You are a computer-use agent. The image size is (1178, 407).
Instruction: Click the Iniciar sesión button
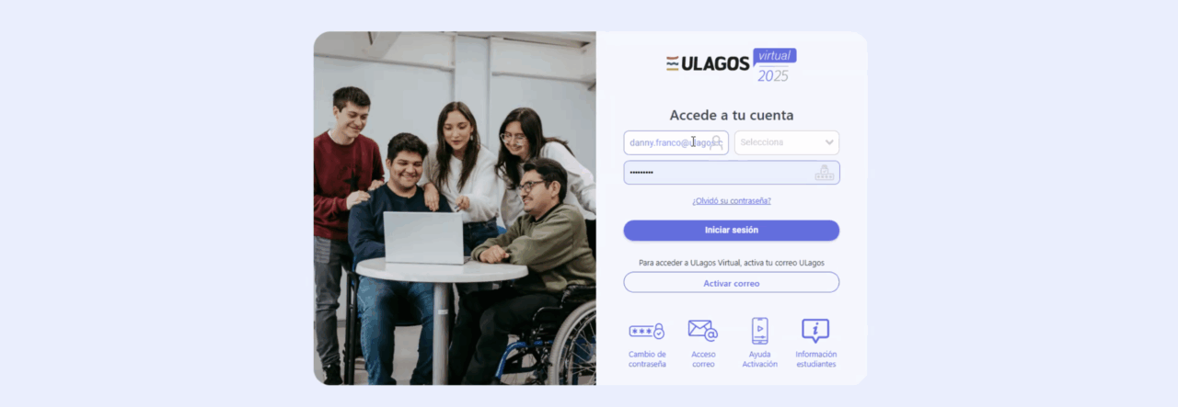click(x=732, y=230)
